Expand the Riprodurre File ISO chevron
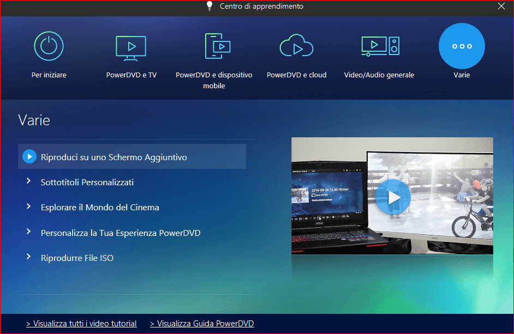 (x=29, y=257)
